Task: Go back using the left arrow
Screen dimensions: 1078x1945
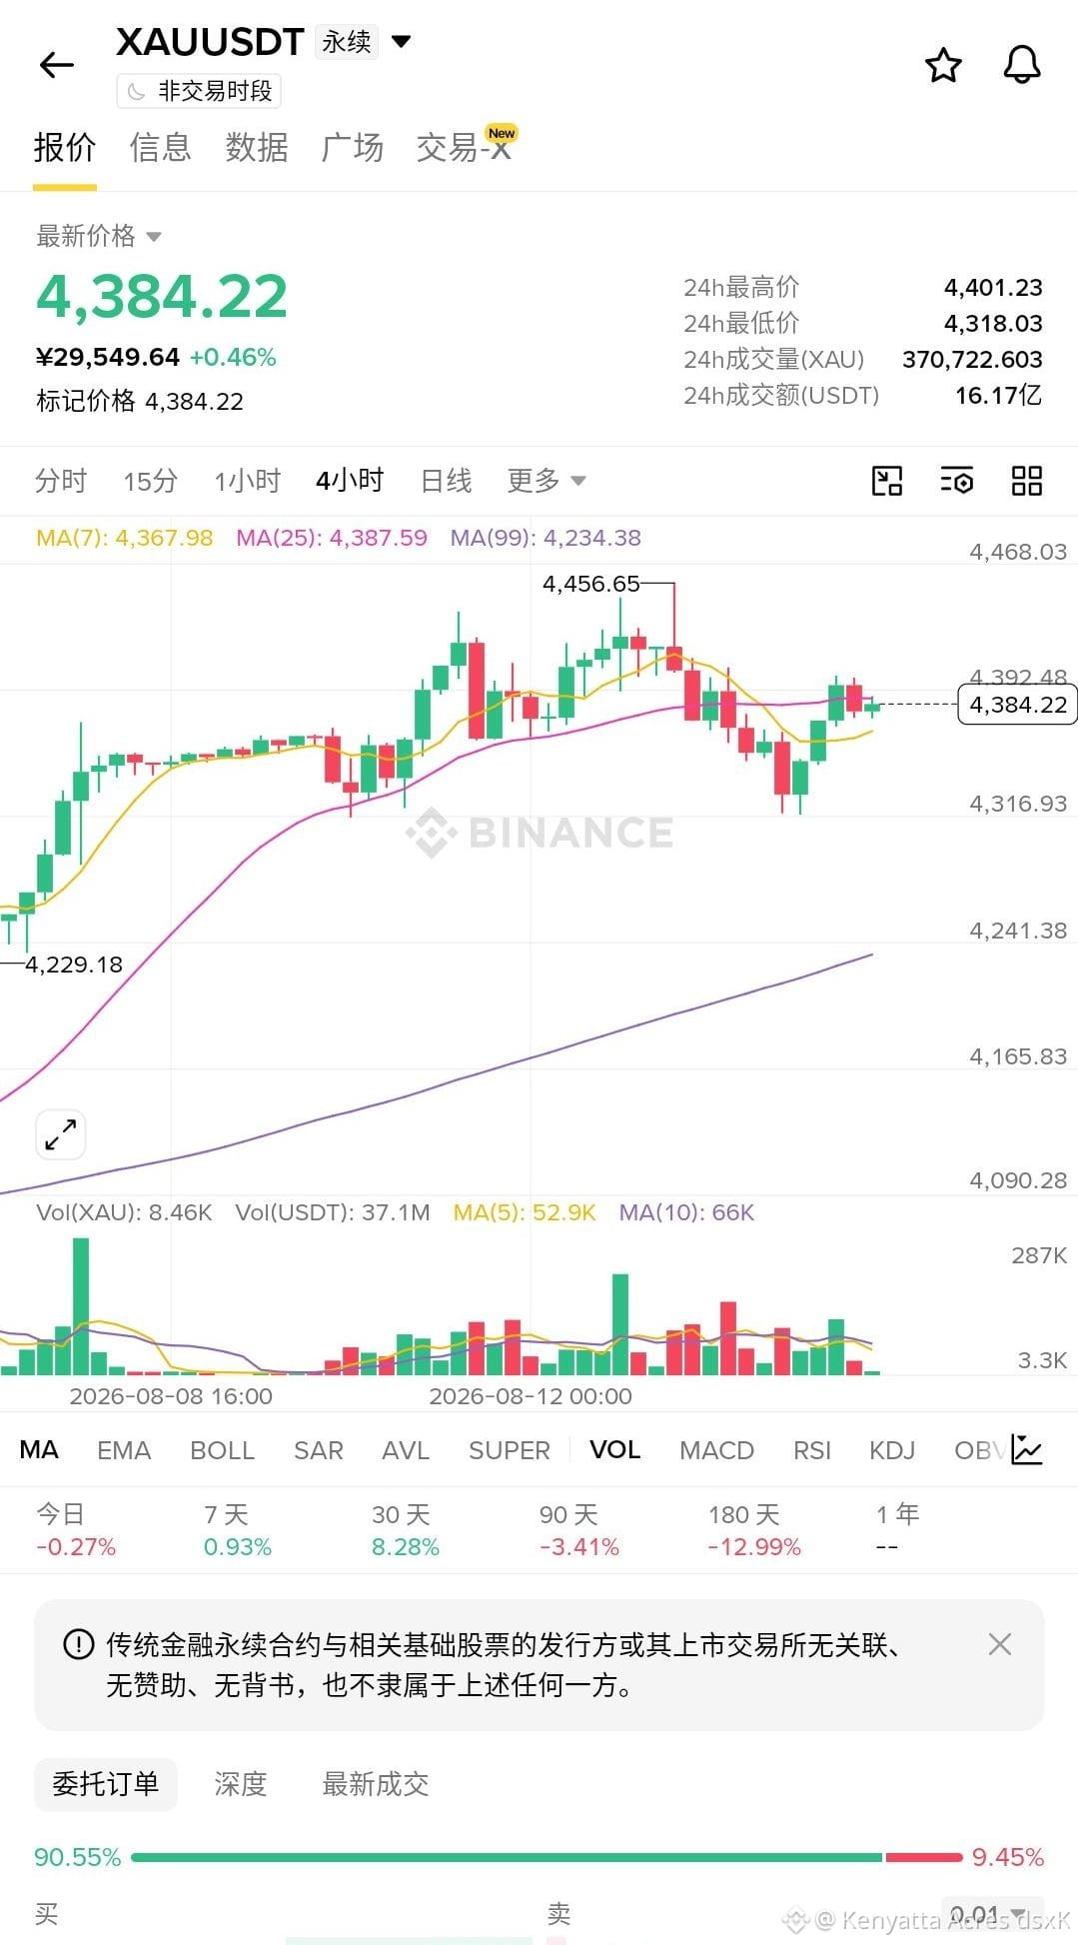Action: pos(57,65)
